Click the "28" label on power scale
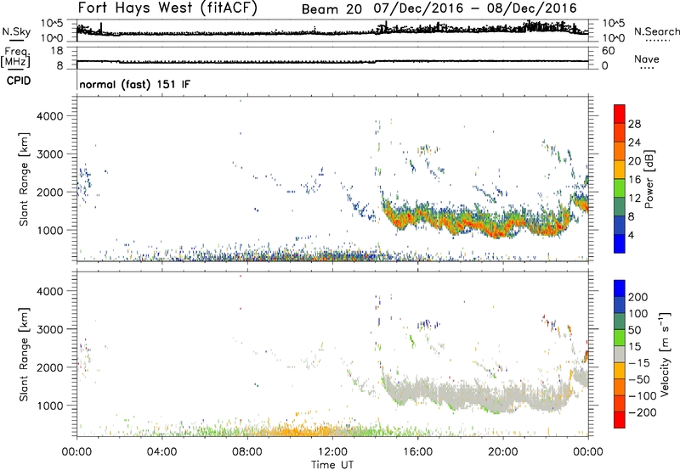Viewport: 680px width, 470px height. click(x=634, y=124)
